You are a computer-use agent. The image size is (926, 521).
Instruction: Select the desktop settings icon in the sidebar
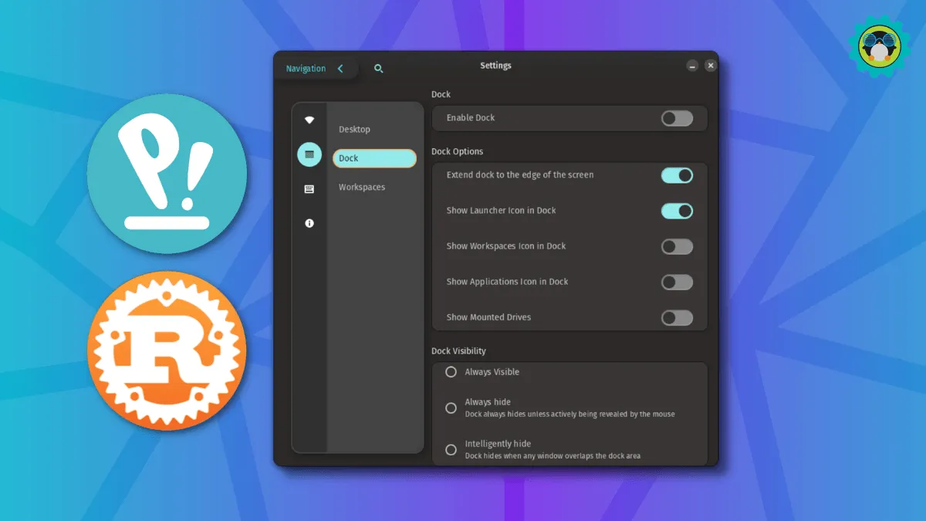[309, 154]
